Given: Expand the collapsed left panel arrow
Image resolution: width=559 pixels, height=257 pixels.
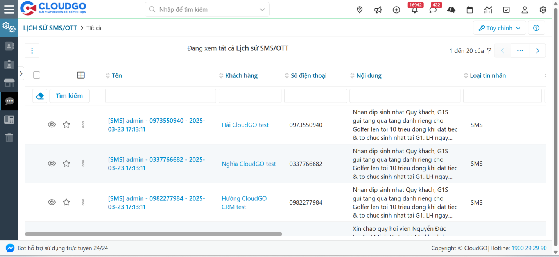Looking at the screenshot, I should (x=21, y=73).
